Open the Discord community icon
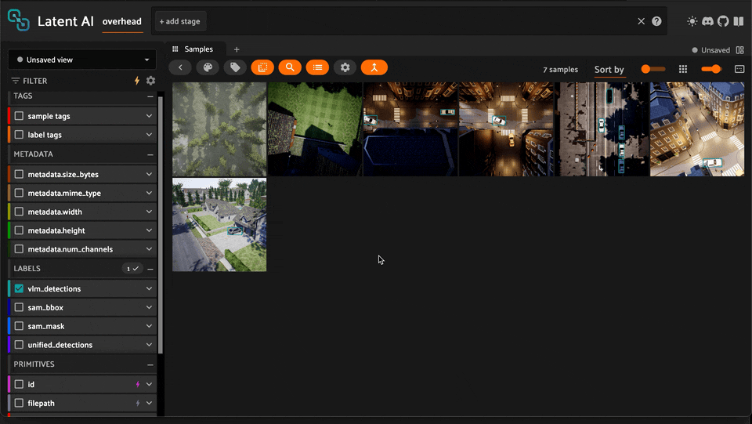The image size is (752, 424). click(707, 22)
